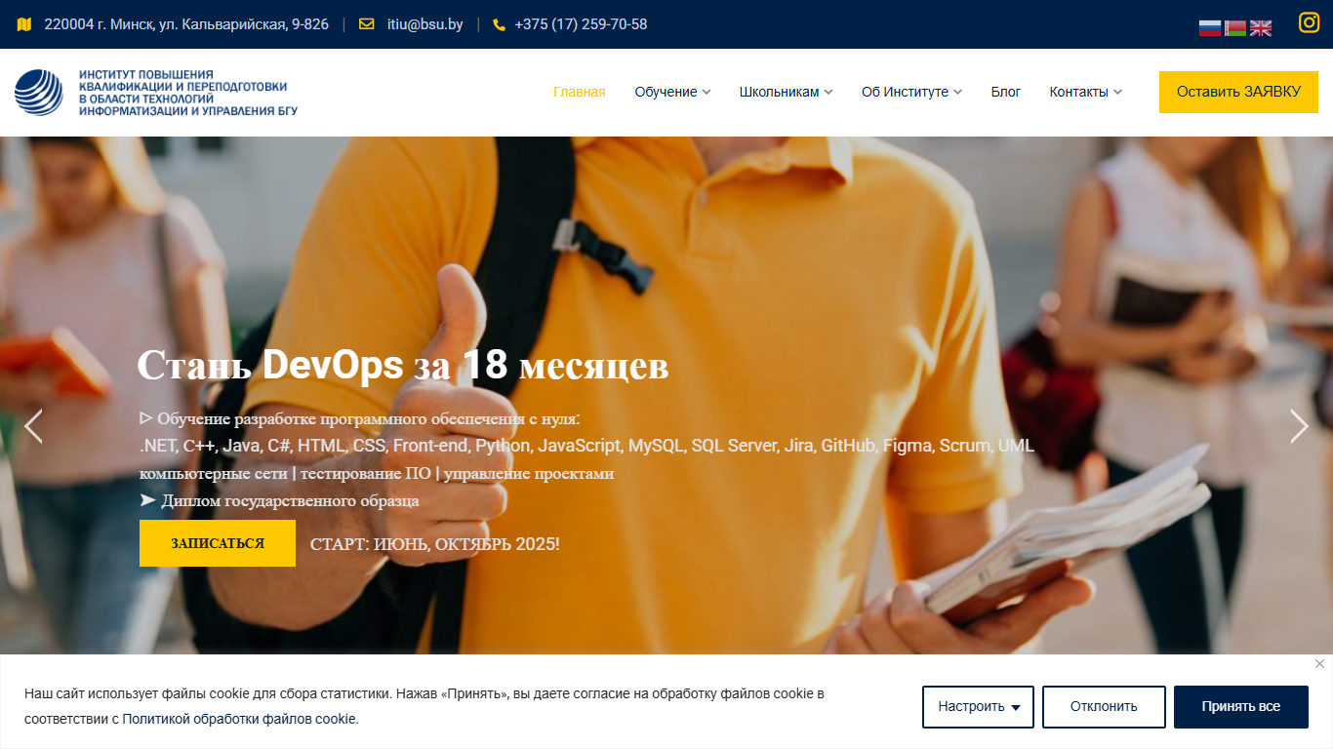Image resolution: width=1333 pixels, height=749 pixels.
Task: Open the Настроить cookie settings dropdown
Action: click(978, 707)
